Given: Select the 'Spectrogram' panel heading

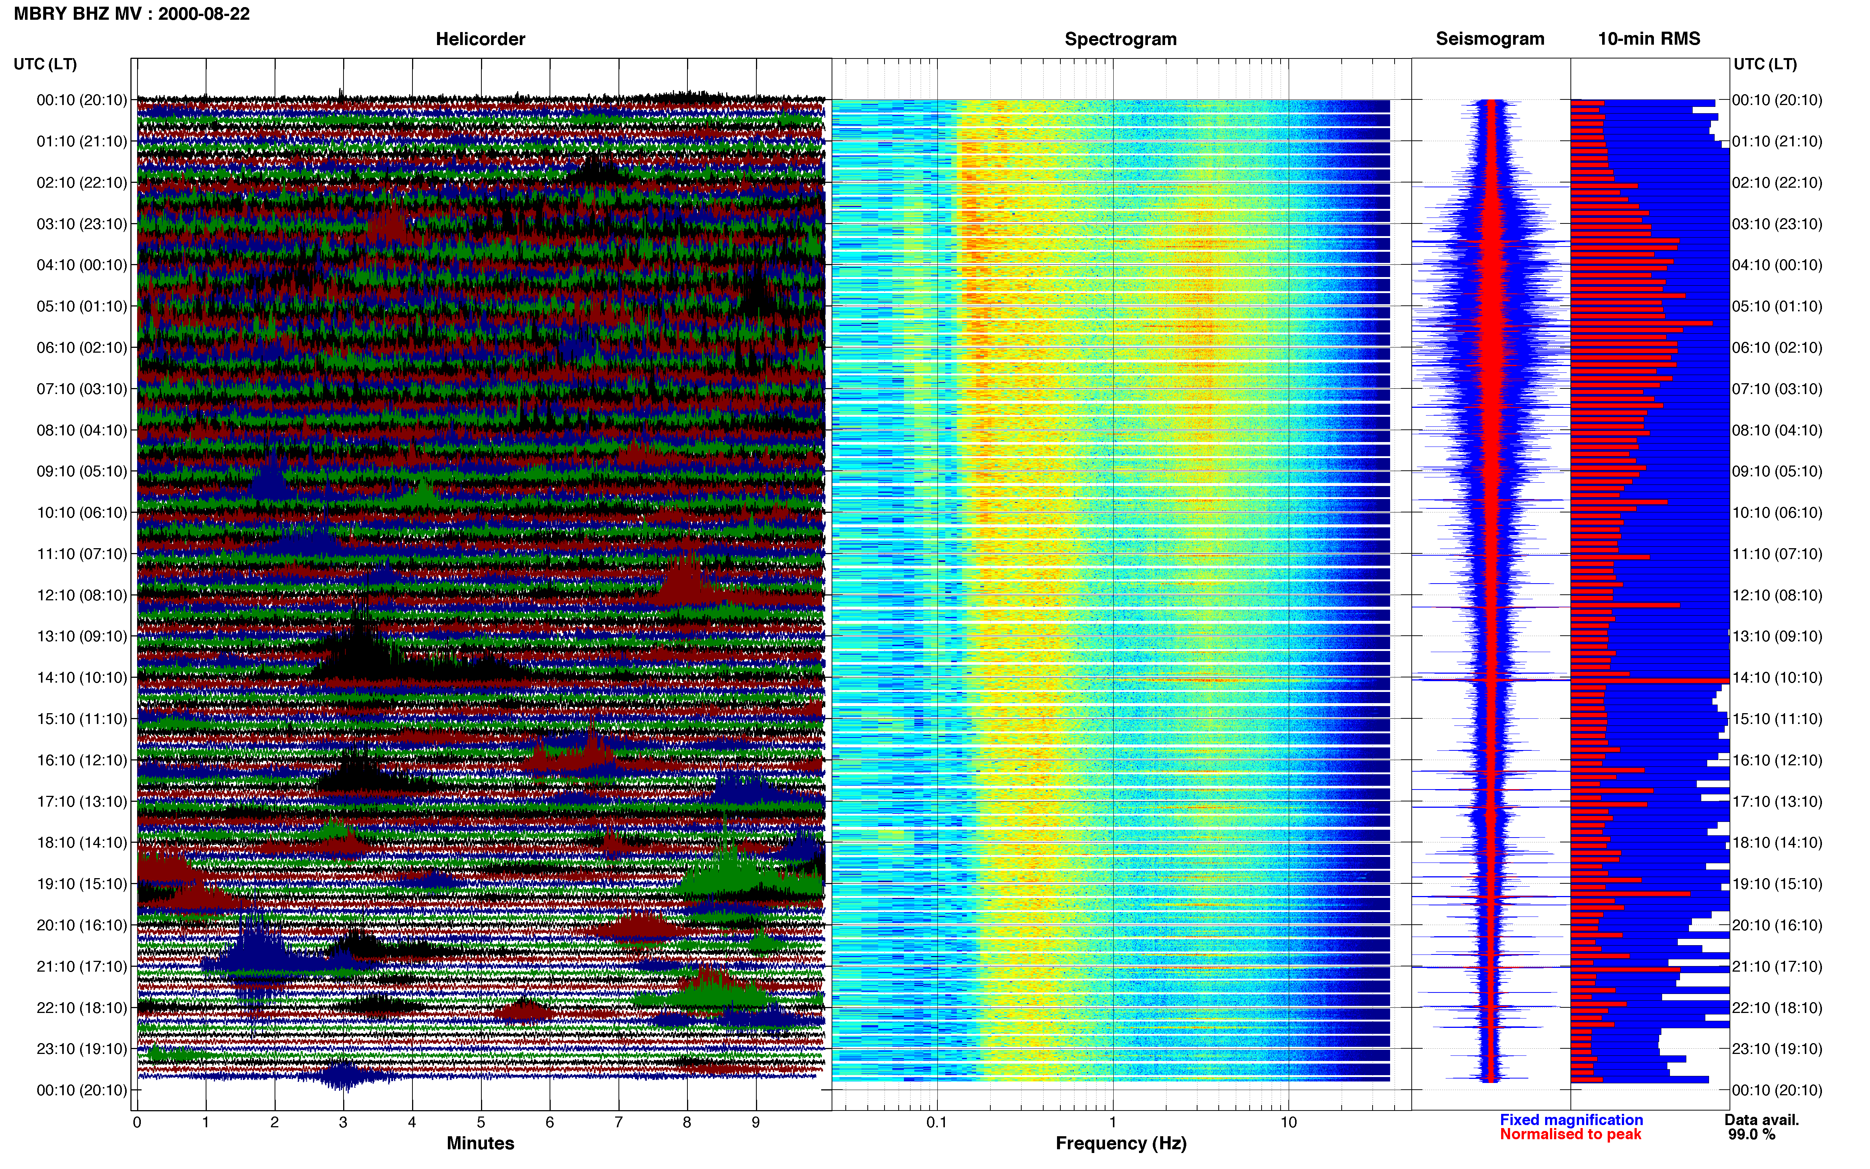Looking at the screenshot, I should click(x=1121, y=39).
